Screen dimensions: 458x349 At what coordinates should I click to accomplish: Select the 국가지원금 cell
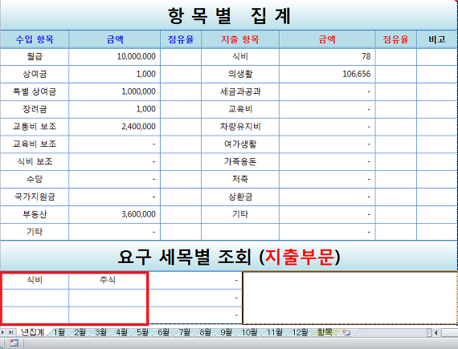pyautogui.click(x=35, y=197)
